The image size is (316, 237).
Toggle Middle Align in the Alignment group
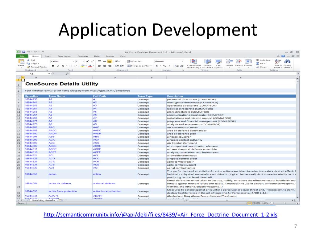(x=105, y=61)
